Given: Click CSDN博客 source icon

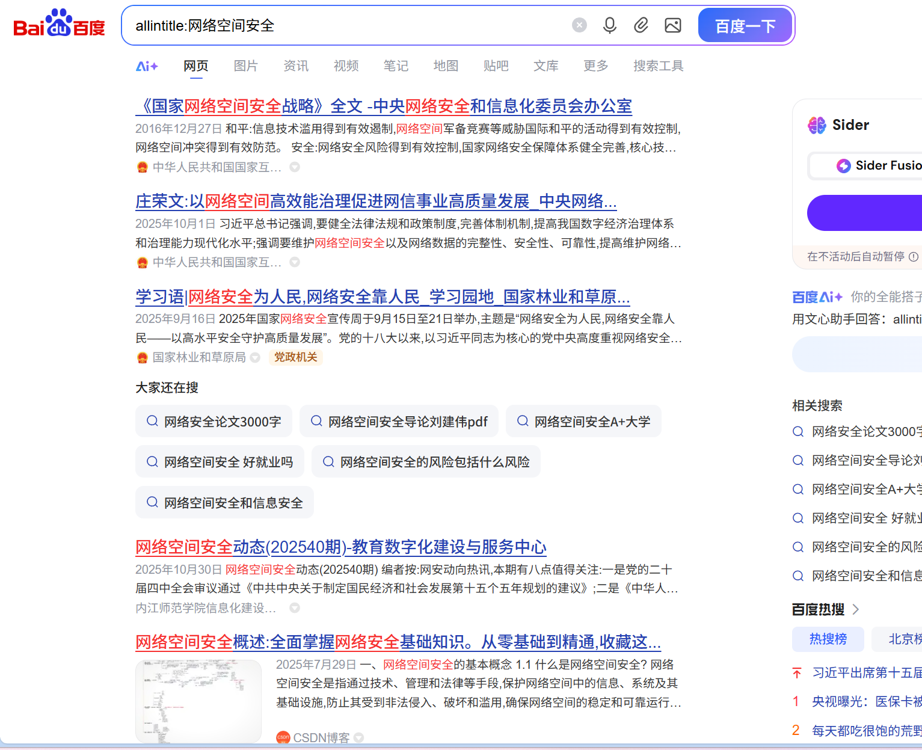Looking at the screenshot, I should [283, 737].
